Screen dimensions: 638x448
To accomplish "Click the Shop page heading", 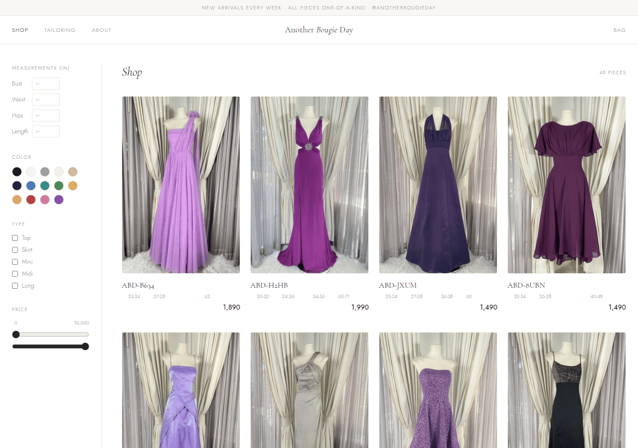I will [x=132, y=72].
